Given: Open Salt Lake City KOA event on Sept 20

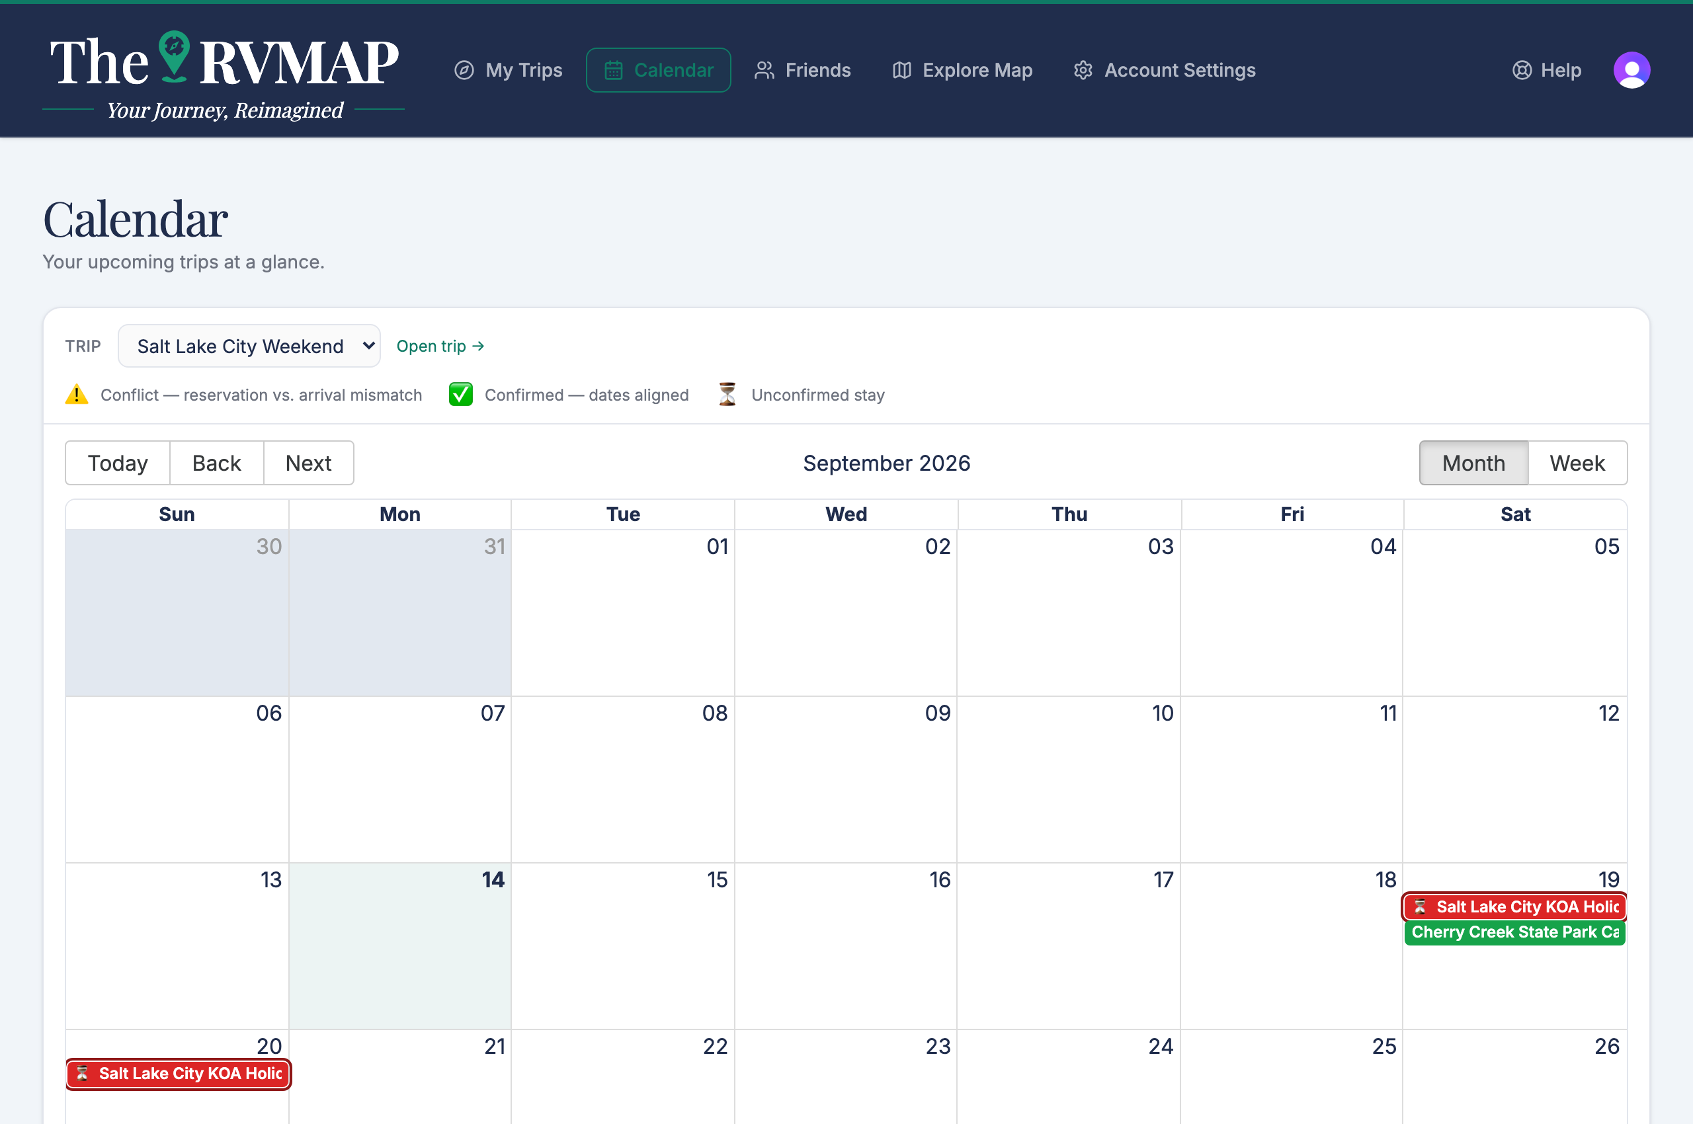Looking at the screenshot, I should pyautogui.click(x=179, y=1073).
